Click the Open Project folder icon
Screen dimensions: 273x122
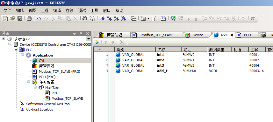(12, 18)
